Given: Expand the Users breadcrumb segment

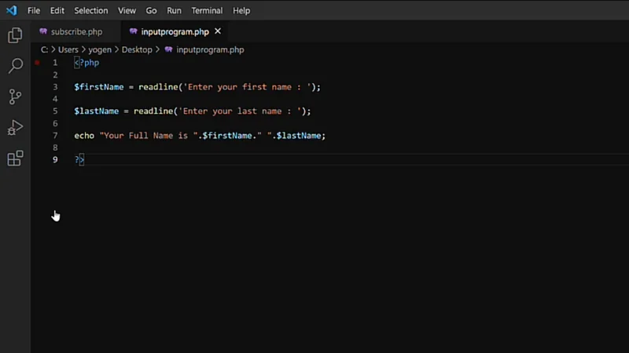Looking at the screenshot, I should tap(68, 49).
